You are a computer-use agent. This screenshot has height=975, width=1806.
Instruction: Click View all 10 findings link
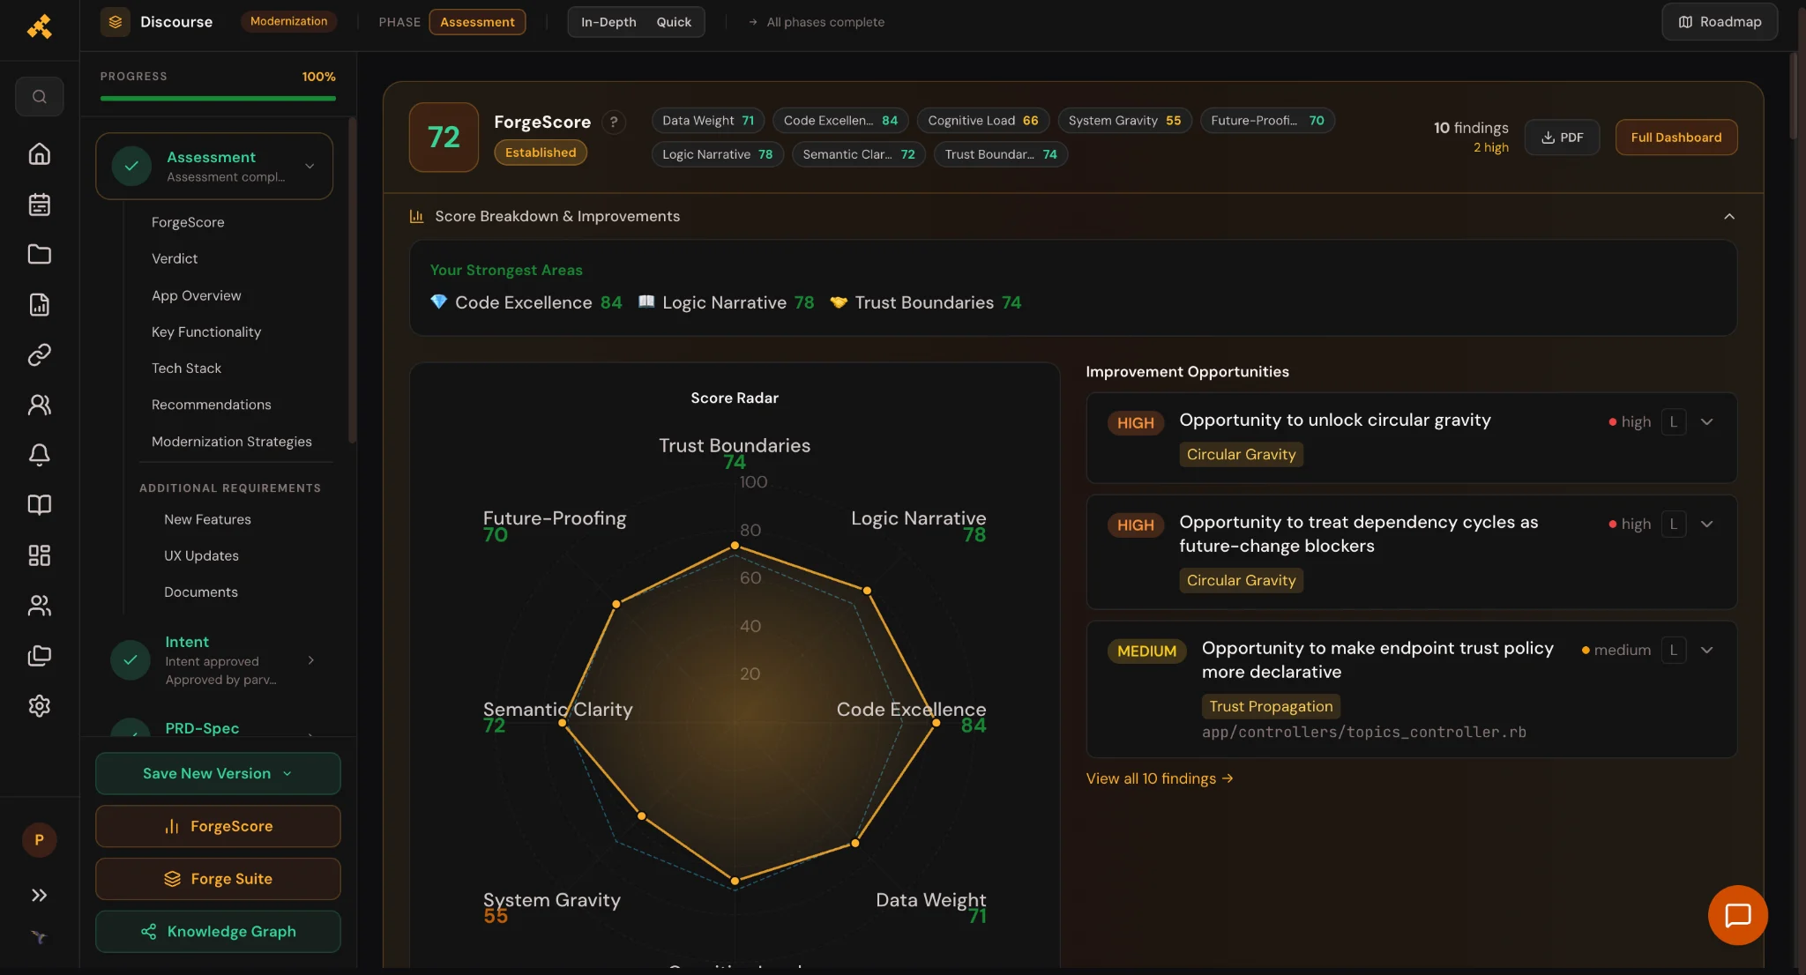coord(1159,779)
